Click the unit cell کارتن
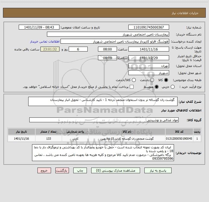 pos(75,139)
